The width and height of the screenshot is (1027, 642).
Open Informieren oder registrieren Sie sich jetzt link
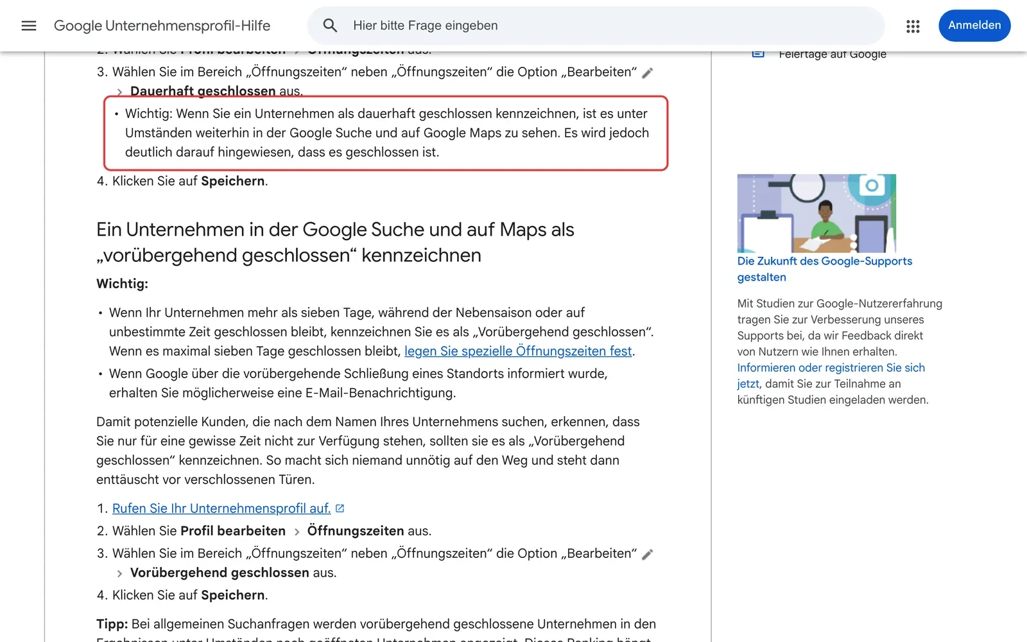(x=831, y=376)
